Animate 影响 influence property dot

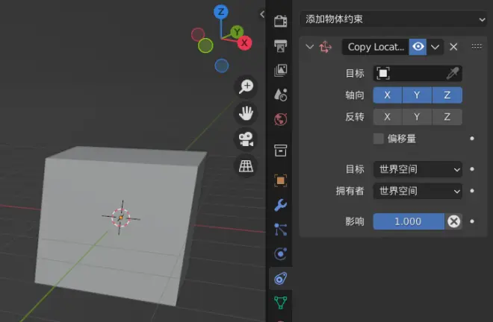point(472,221)
